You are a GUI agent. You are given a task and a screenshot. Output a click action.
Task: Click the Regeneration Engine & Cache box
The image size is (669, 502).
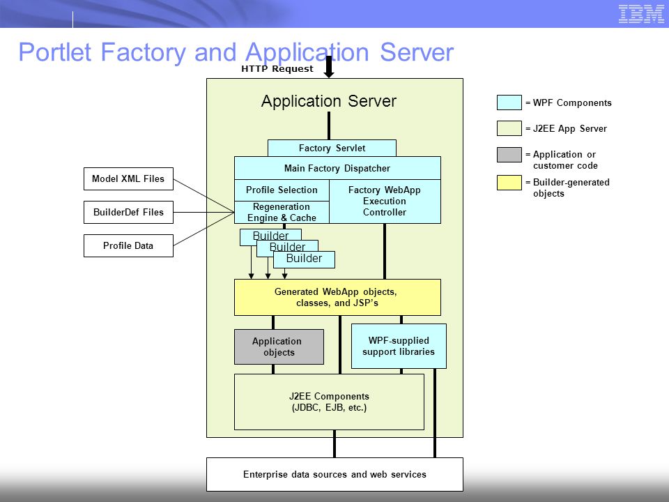click(x=282, y=212)
